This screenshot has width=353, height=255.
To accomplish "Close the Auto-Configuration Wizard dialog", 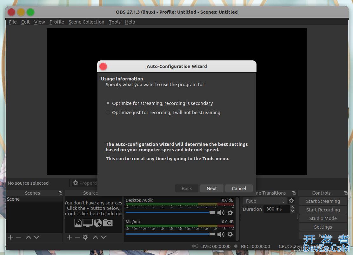I will pyautogui.click(x=103, y=66).
